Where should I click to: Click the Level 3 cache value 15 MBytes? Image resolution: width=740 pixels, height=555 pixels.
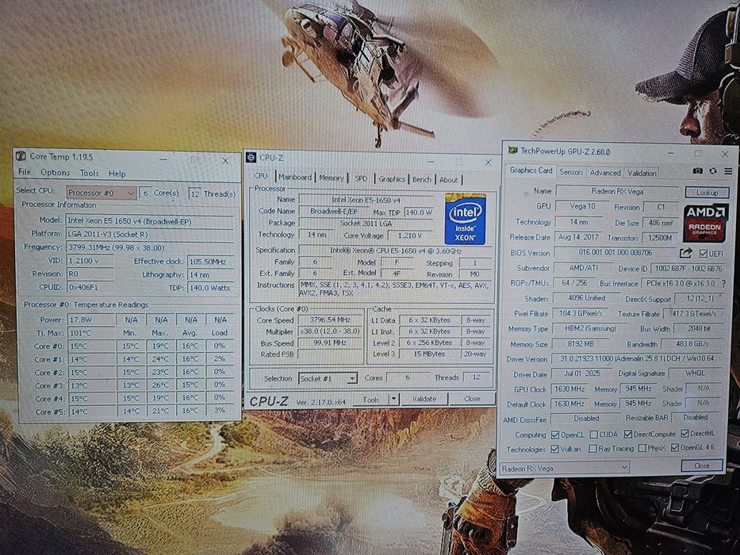[429, 354]
